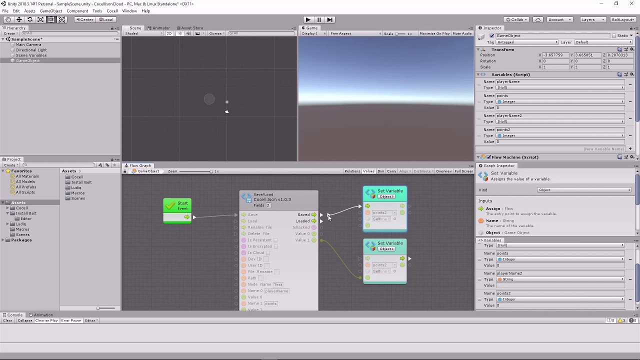Viewport: 640px width, 360px height.
Task: Open the Tools menu
Action: (97, 11)
